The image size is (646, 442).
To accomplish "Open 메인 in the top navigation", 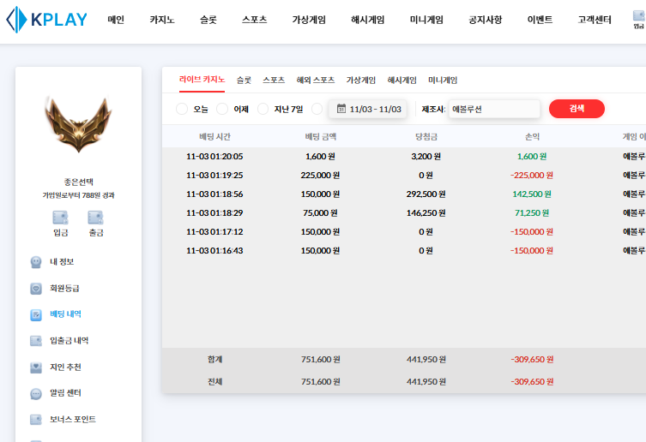I will coord(116,20).
